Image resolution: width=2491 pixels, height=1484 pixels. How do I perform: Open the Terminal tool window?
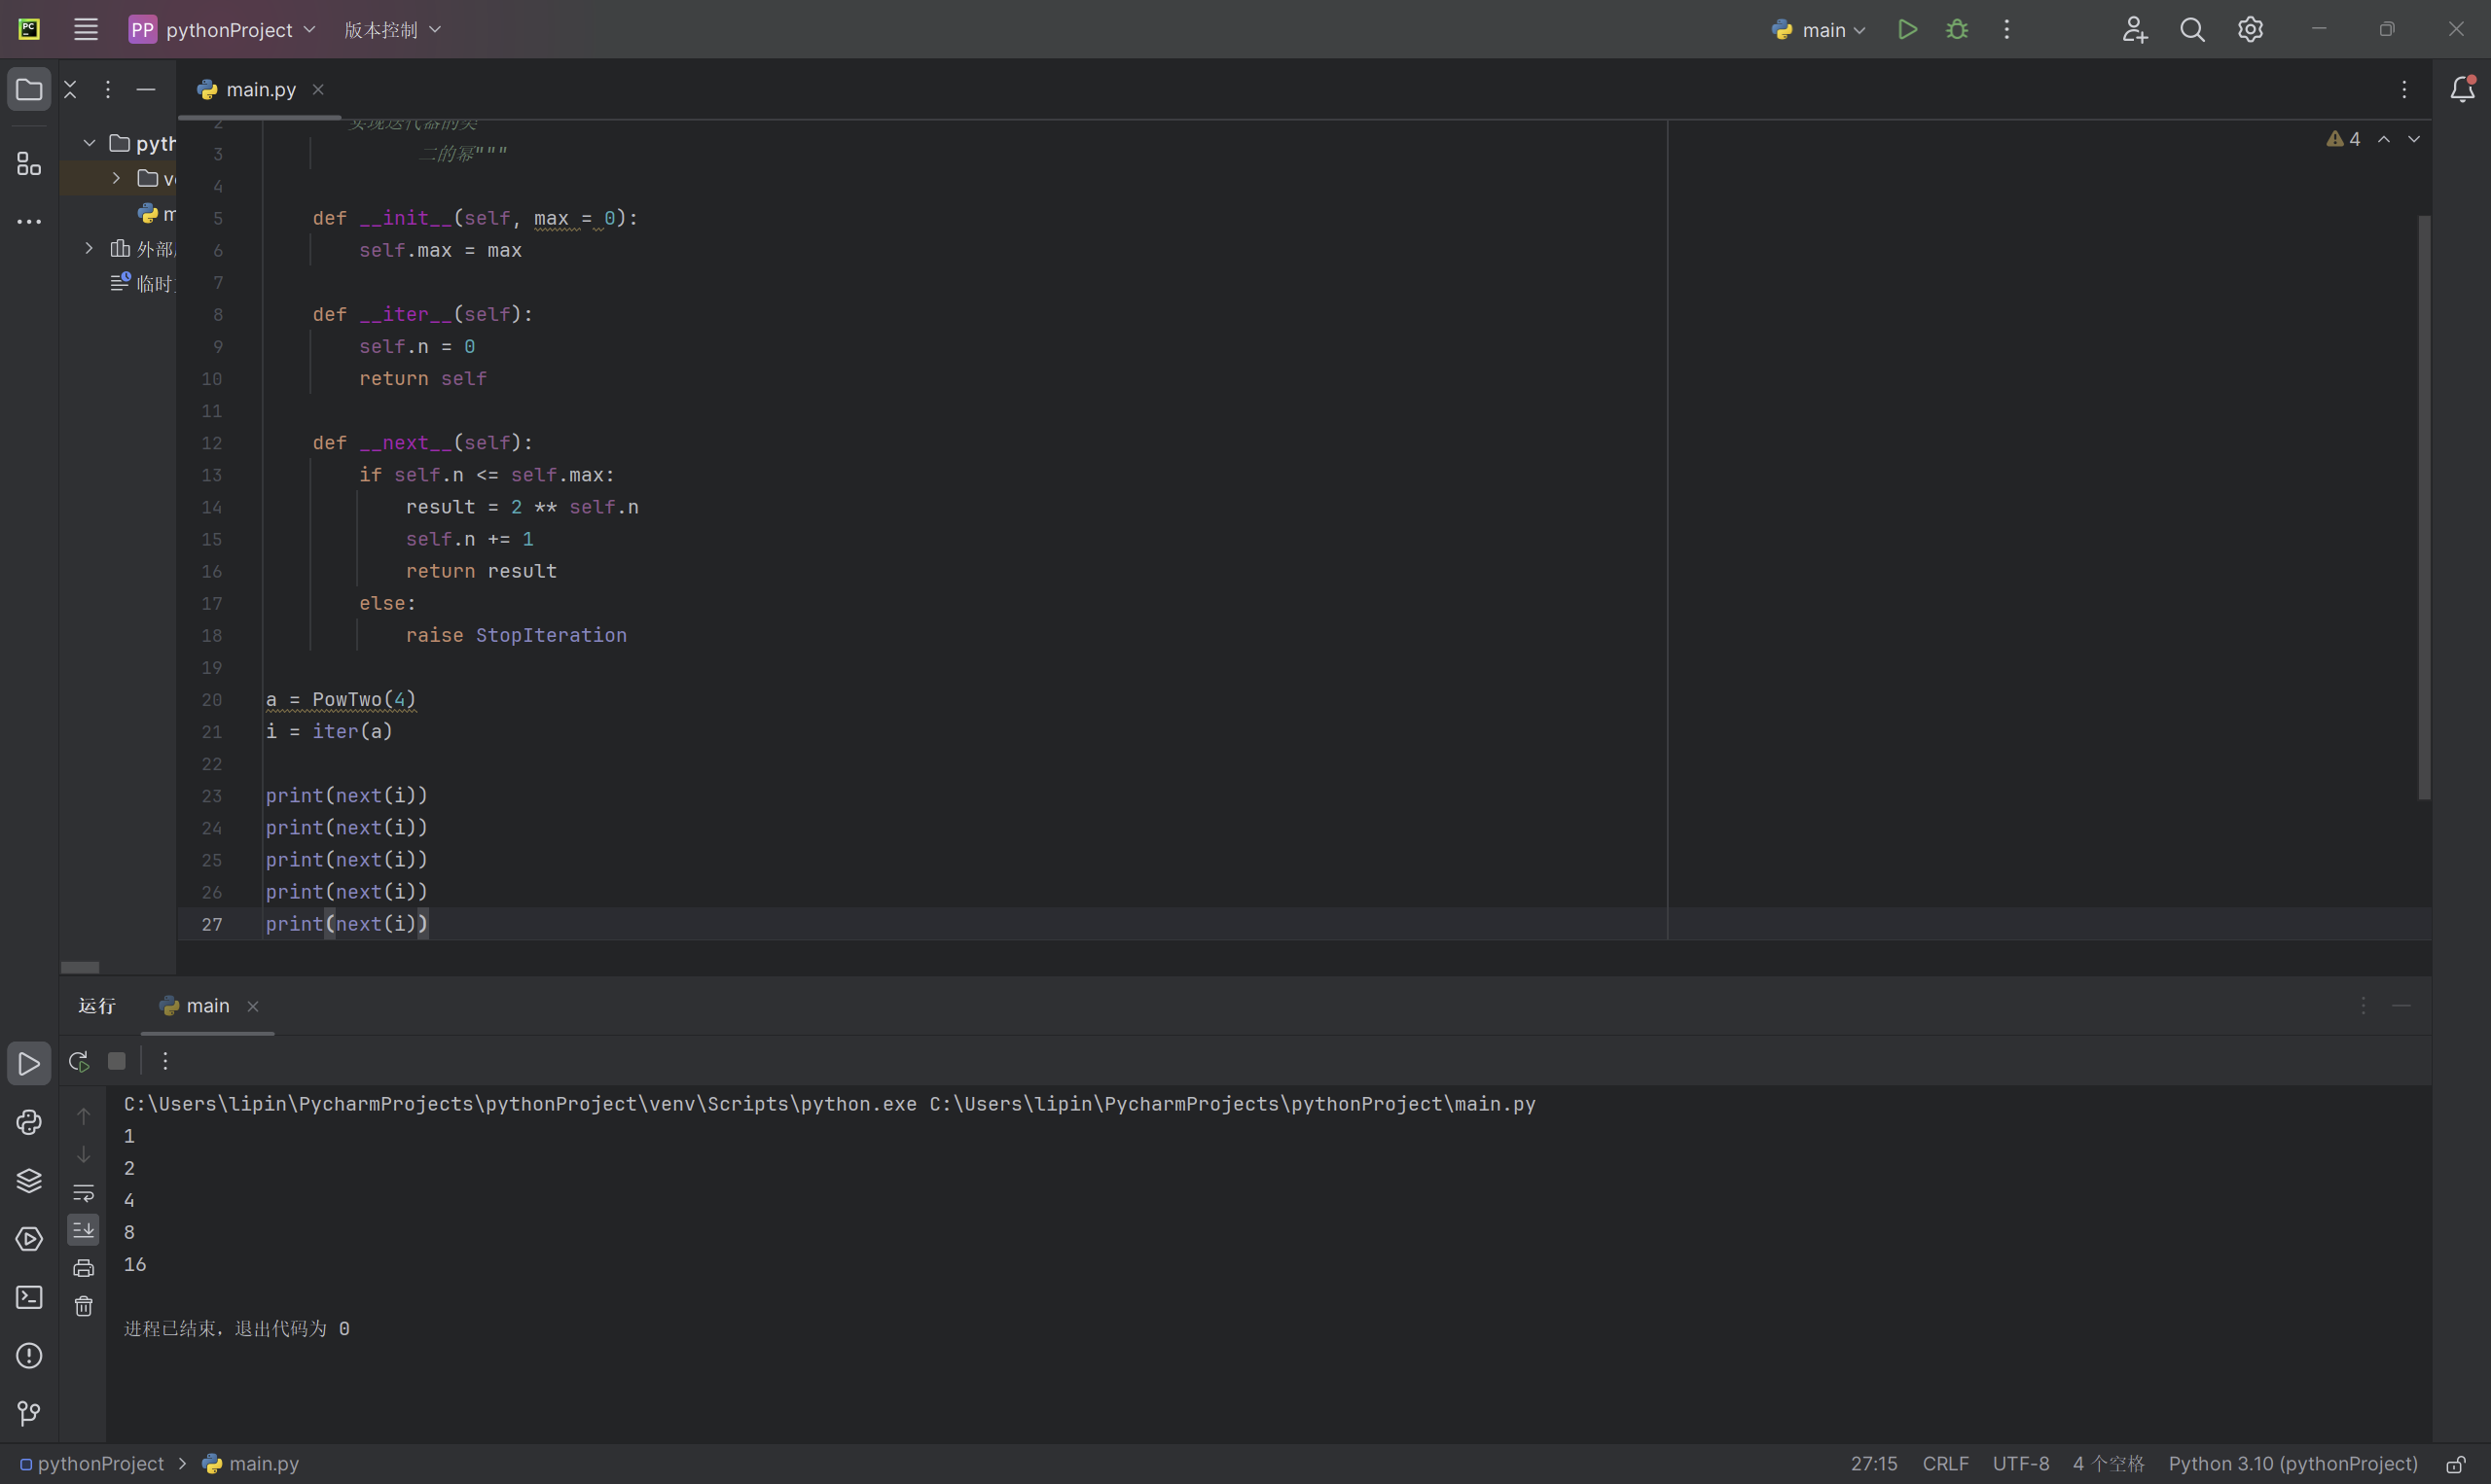tap(29, 1297)
